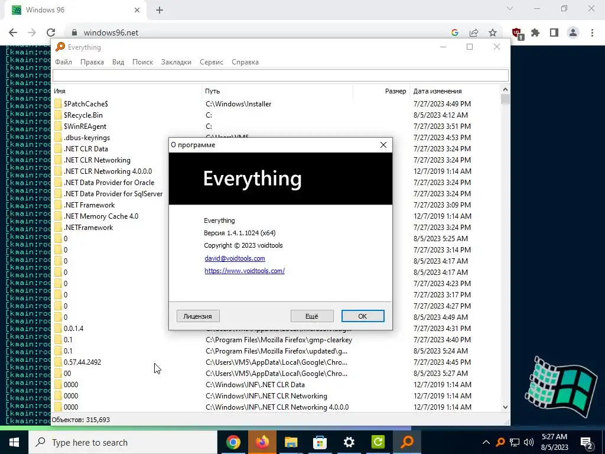Bookmark this page with the star icon
The height and width of the screenshot is (454, 605).
click(x=492, y=33)
